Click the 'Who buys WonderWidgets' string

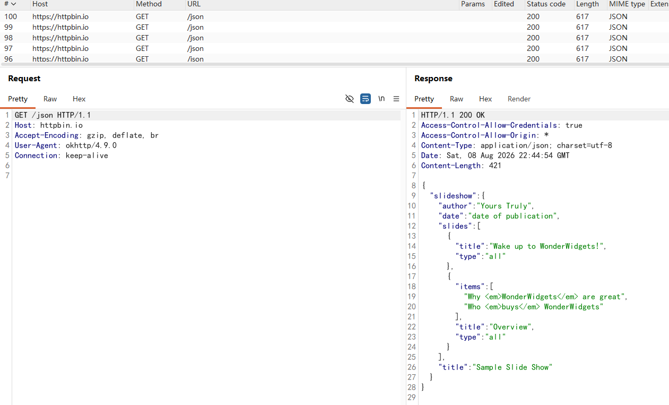click(534, 307)
